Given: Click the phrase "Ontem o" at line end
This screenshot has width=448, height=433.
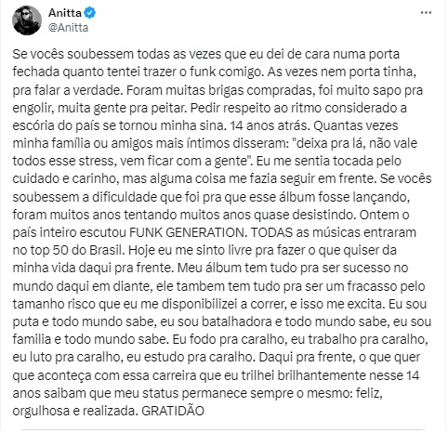Looking at the screenshot, I should (384, 215).
